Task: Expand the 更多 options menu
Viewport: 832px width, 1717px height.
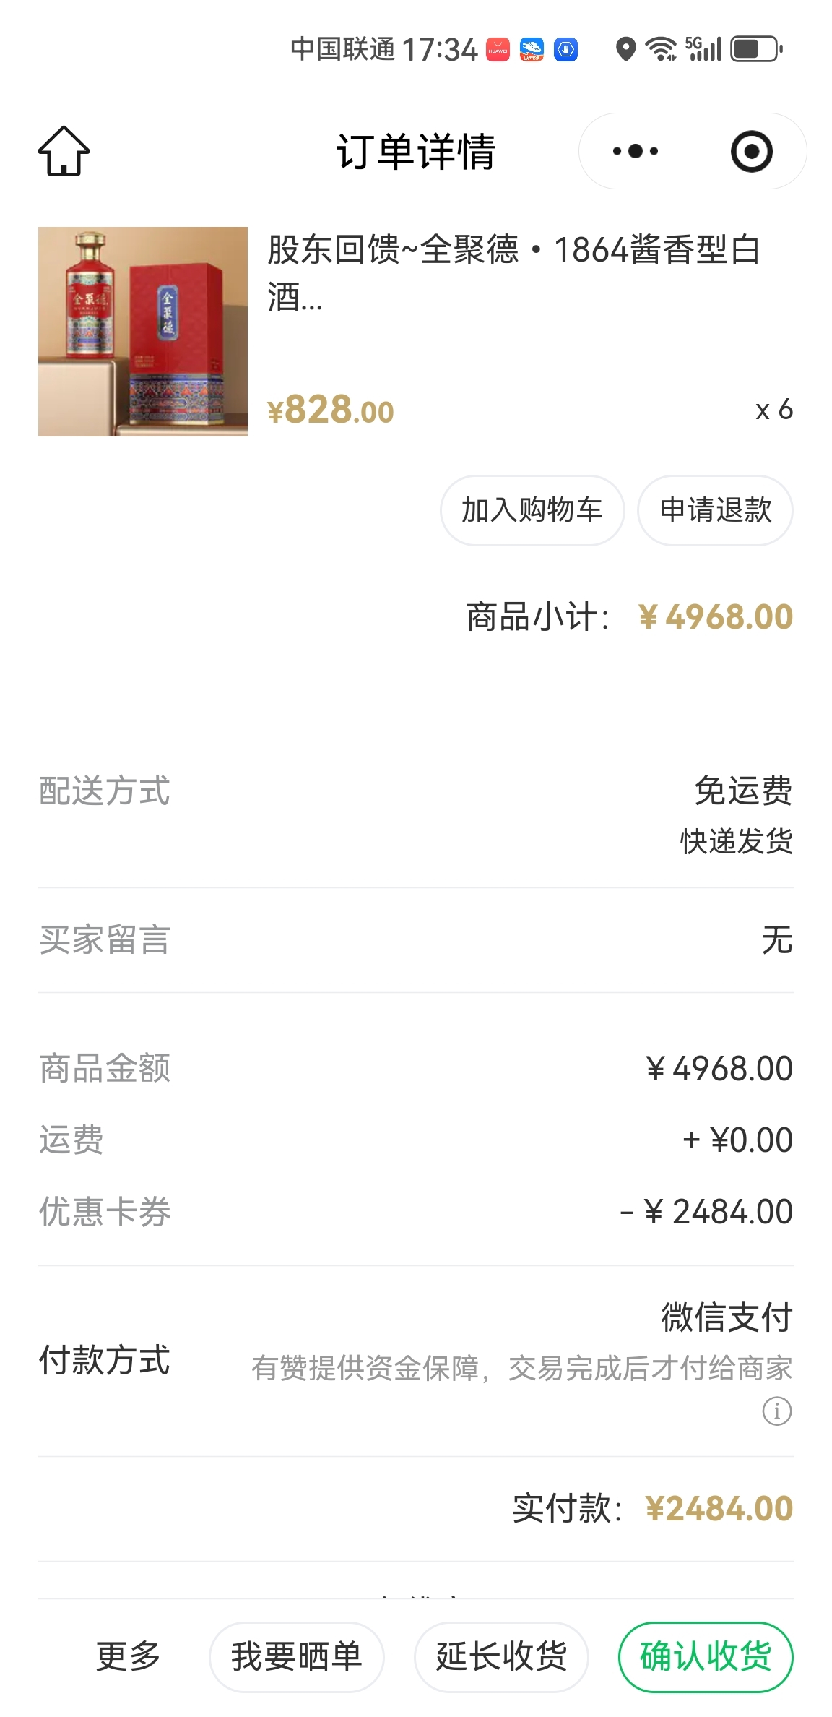Action: (x=128, y=1656)
